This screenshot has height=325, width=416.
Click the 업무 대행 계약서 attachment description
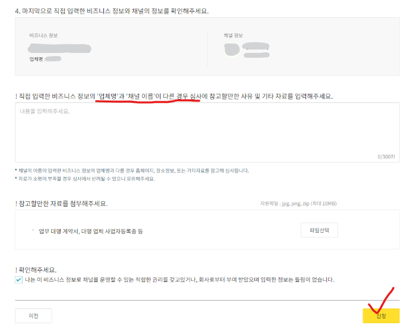pyautogui.click(x=91, y=231)
